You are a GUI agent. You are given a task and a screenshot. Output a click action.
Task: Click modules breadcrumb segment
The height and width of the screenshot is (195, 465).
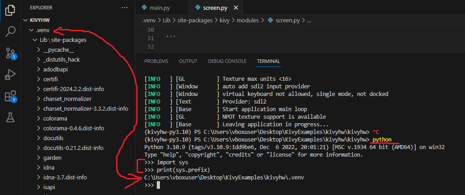(247, 21)
